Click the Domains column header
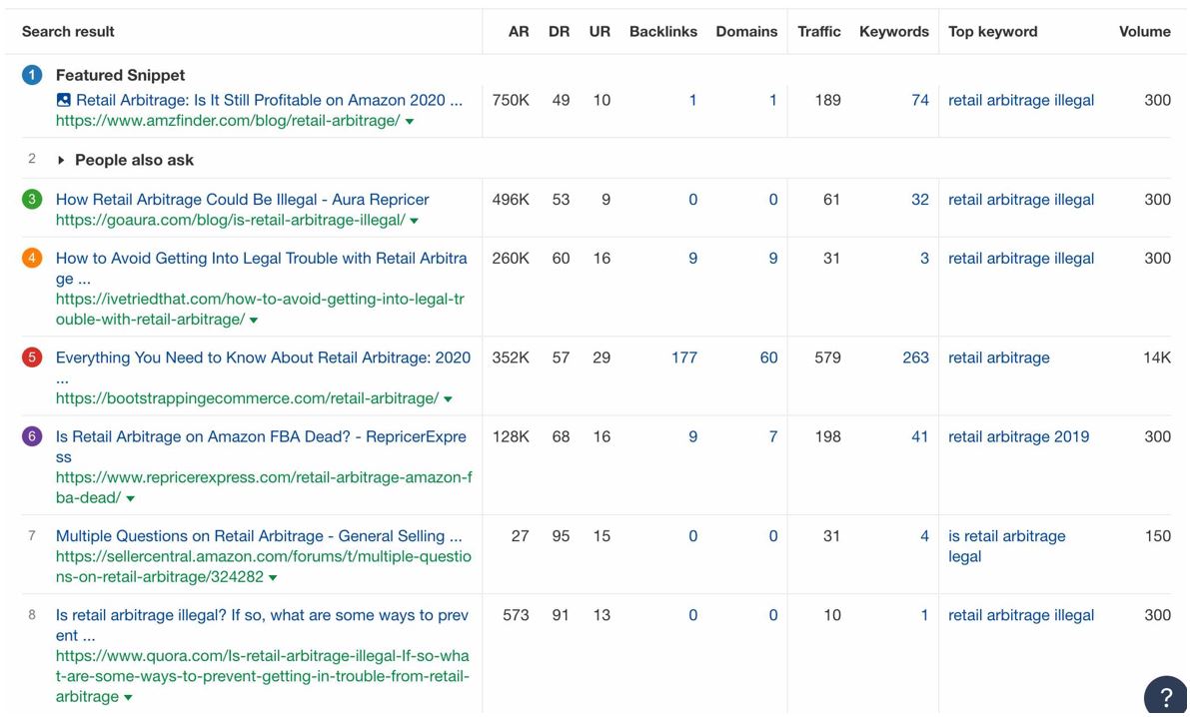The height and width of the screenshot is (717, 1190). pos(746,32)
